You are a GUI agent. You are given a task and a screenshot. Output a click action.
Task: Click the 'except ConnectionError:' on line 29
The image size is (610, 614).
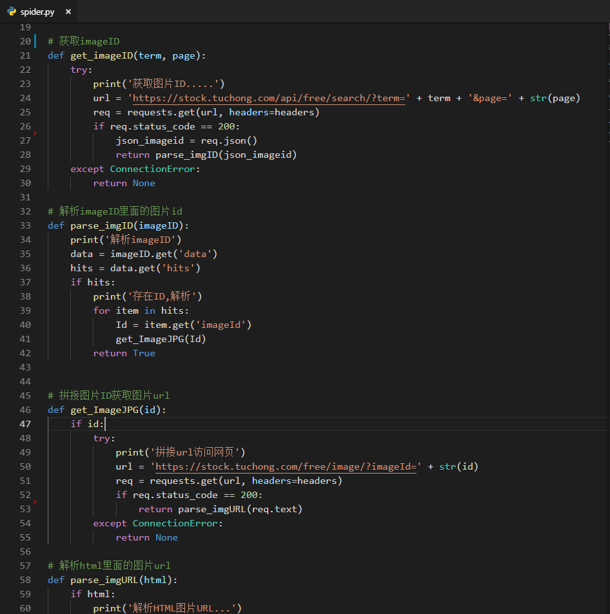coord(135,169)
